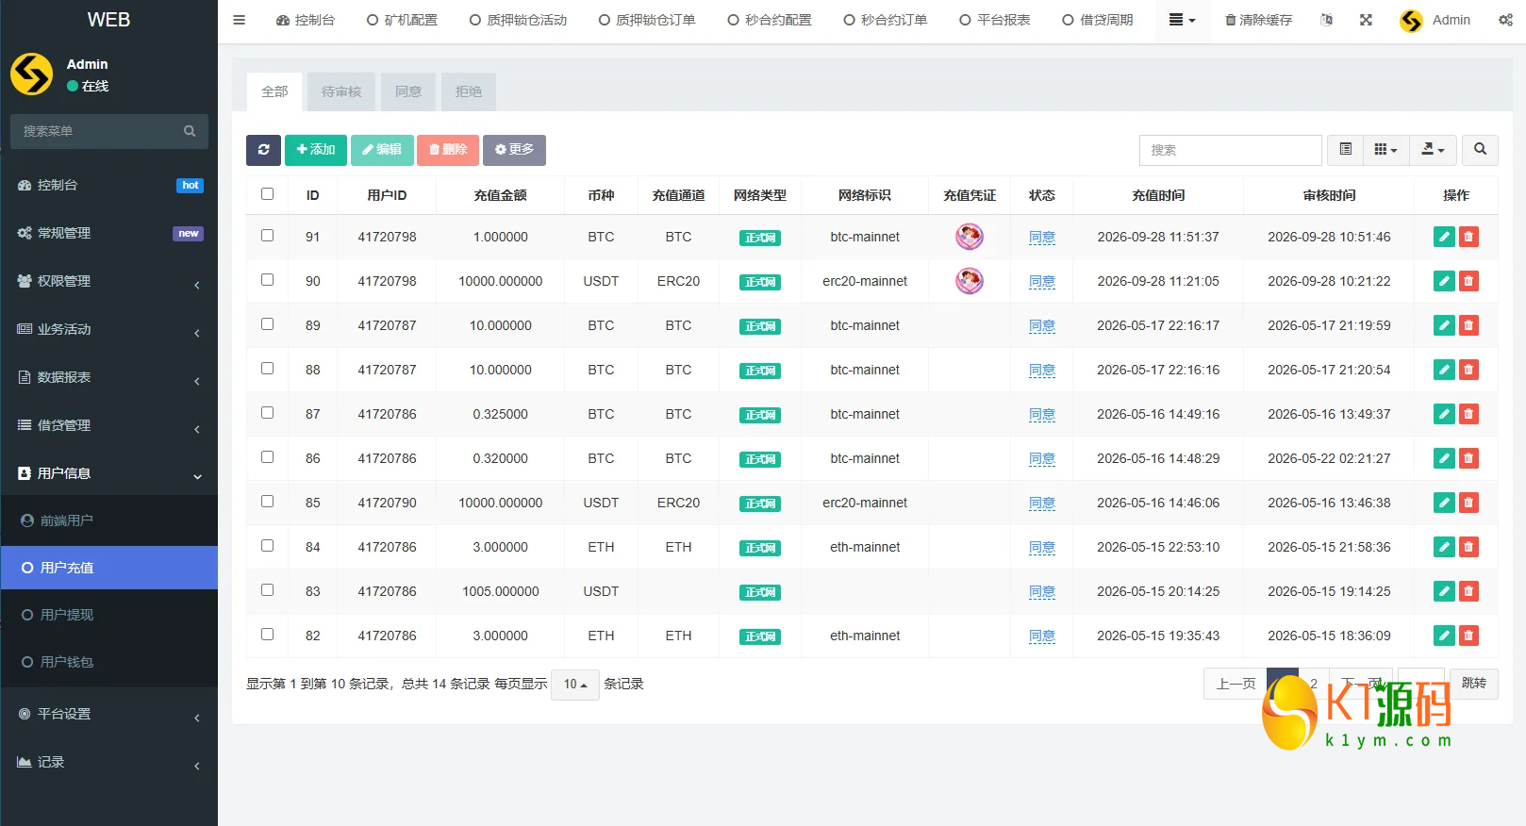Image resolution: width=1526 pixels, height=826 pixels.
Task: Check the checkbox for row ID 90
Action: [x=268, y=280]
